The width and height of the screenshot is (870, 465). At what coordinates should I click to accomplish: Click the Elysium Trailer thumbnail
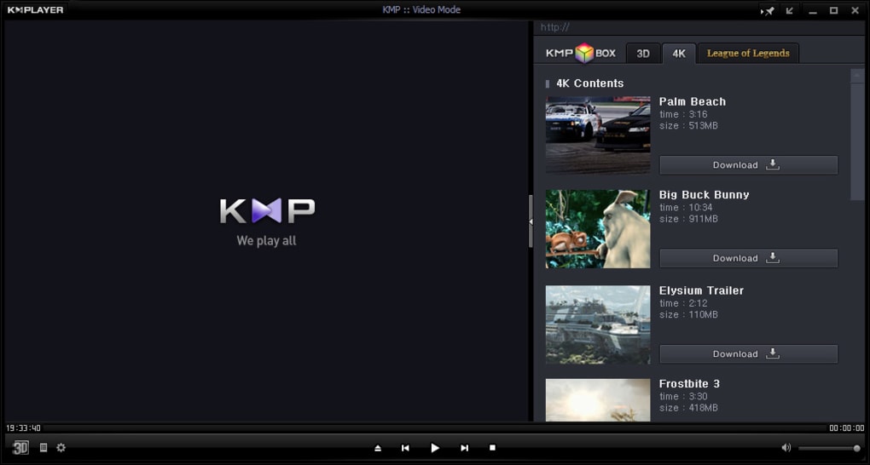(597, 324)
